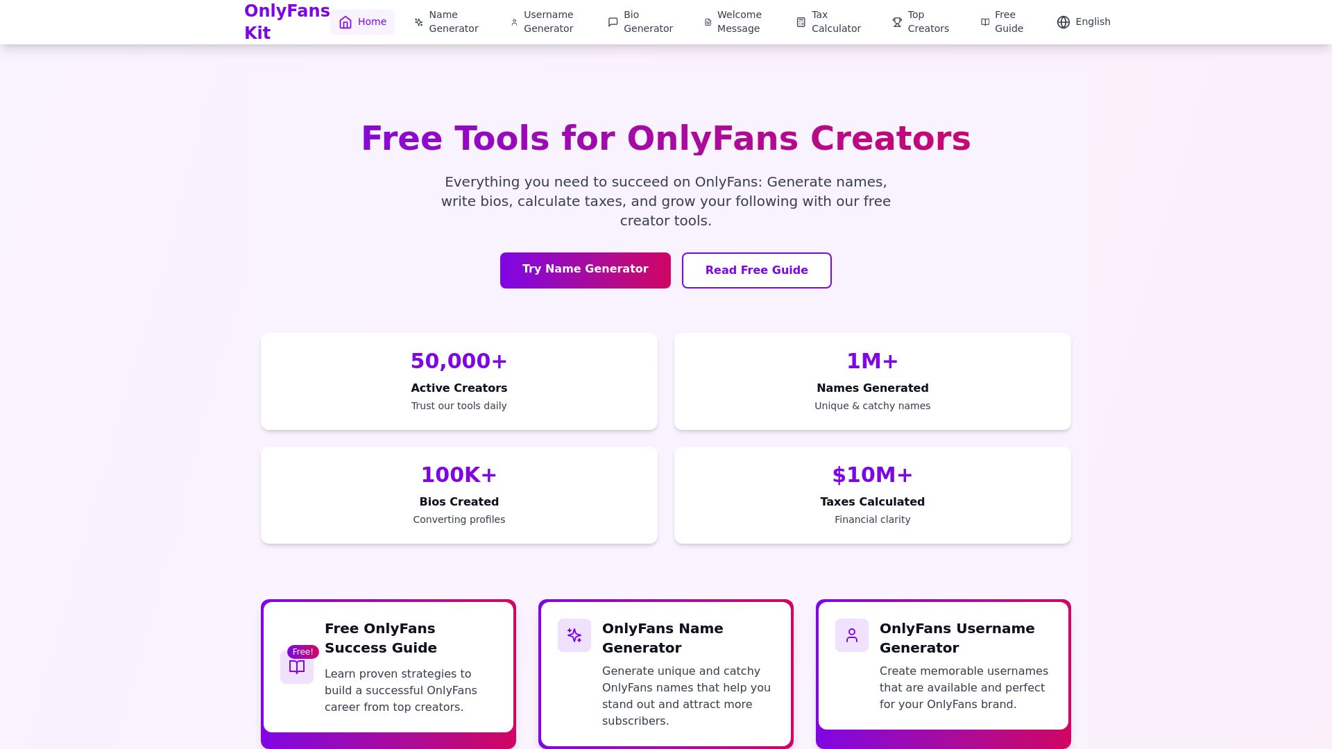Switch to the Home navigation tab
The width and height of the screenshot is (1332, 749).
coord(362,21)
